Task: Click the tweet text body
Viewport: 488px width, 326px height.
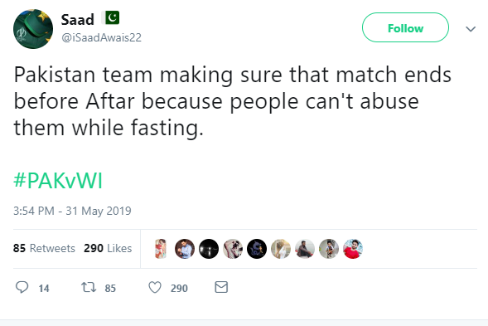Action: [232, 101]
